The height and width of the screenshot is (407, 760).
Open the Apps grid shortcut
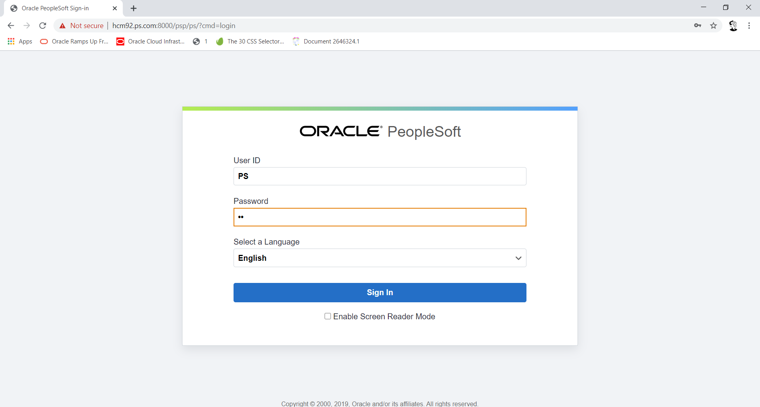pyautogui.click(x=20, y=41)
